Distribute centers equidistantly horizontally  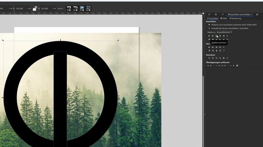[x=213, y=47]
